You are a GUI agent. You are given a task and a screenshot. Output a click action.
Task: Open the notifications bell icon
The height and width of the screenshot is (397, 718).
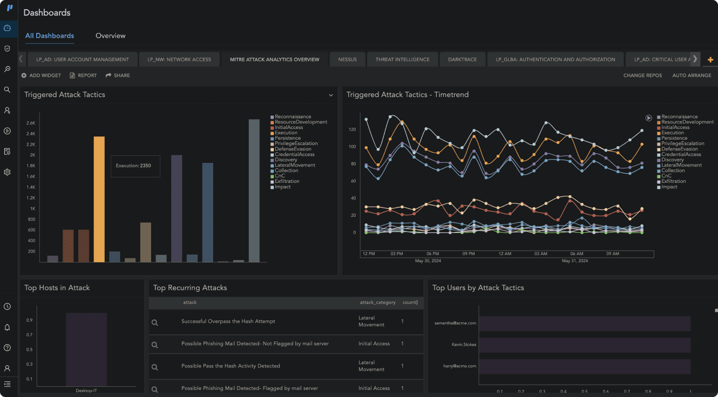tap(8, 327)
